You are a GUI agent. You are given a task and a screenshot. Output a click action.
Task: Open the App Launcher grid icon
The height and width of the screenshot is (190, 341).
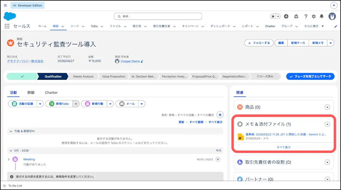[x=7, y=26]
